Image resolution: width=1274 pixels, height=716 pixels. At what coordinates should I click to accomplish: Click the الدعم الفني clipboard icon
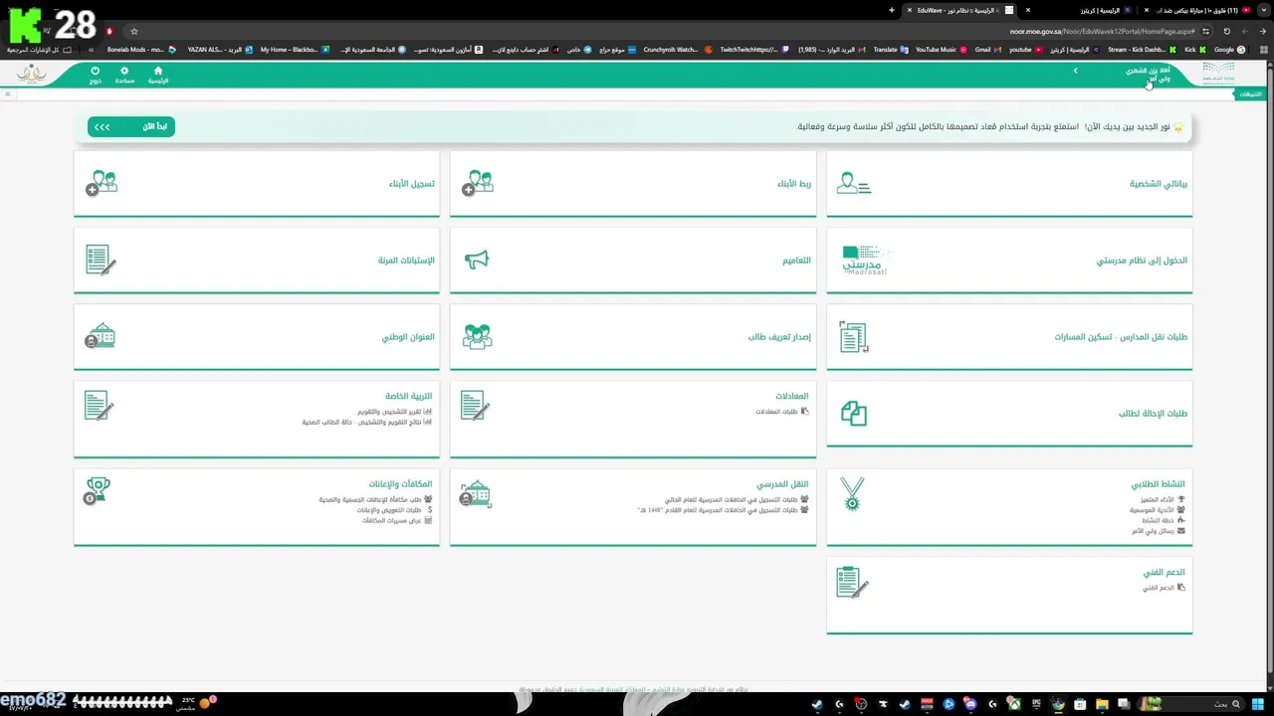(852, 583)
